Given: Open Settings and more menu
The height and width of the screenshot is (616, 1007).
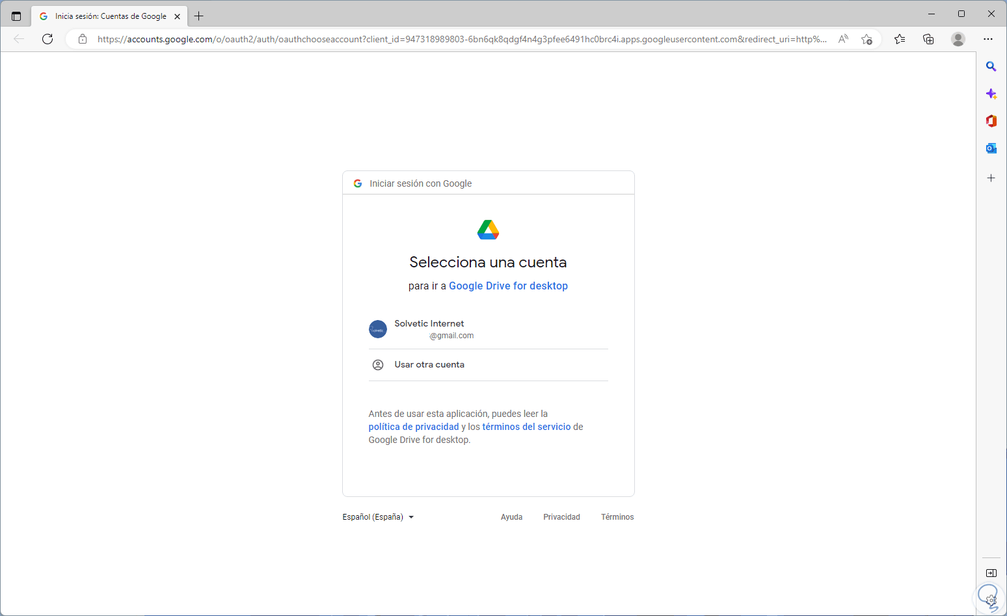Looking at the screenshot, I should 988,39.
